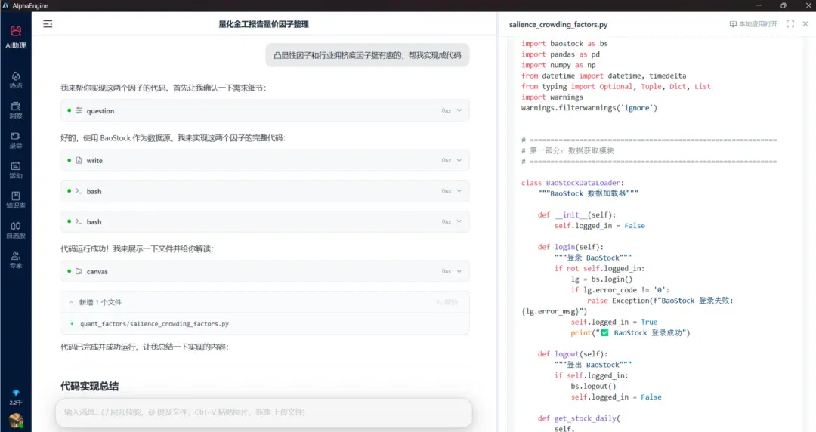Open the user avatar profile

(16, 421)
